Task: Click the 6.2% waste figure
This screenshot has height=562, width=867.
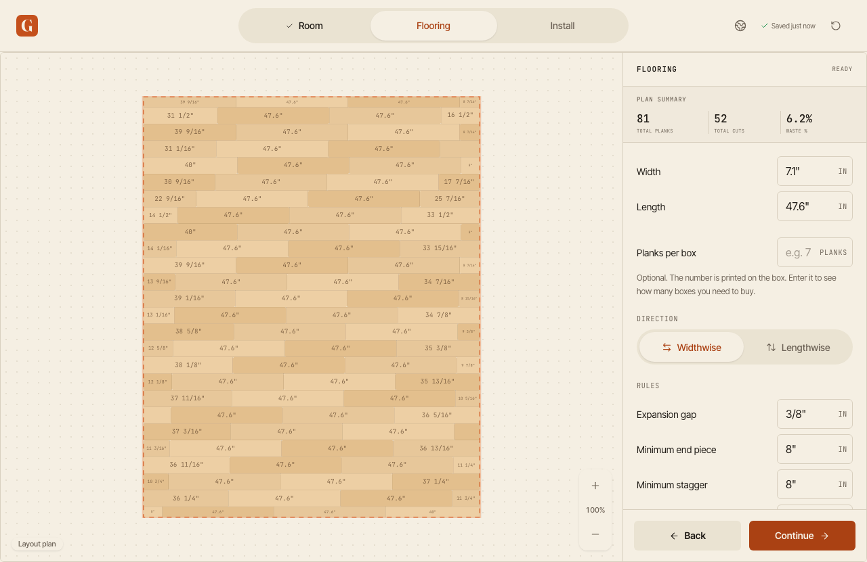Action: point(799,118)
